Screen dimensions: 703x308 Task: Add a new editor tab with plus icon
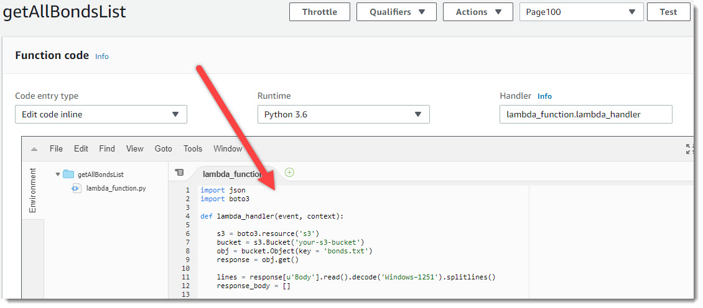290,172
